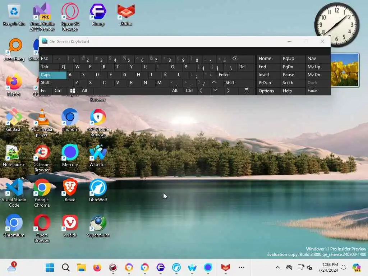Expand hidden system tray icons chevron
The image size is (368, 276).
(278, 267)
